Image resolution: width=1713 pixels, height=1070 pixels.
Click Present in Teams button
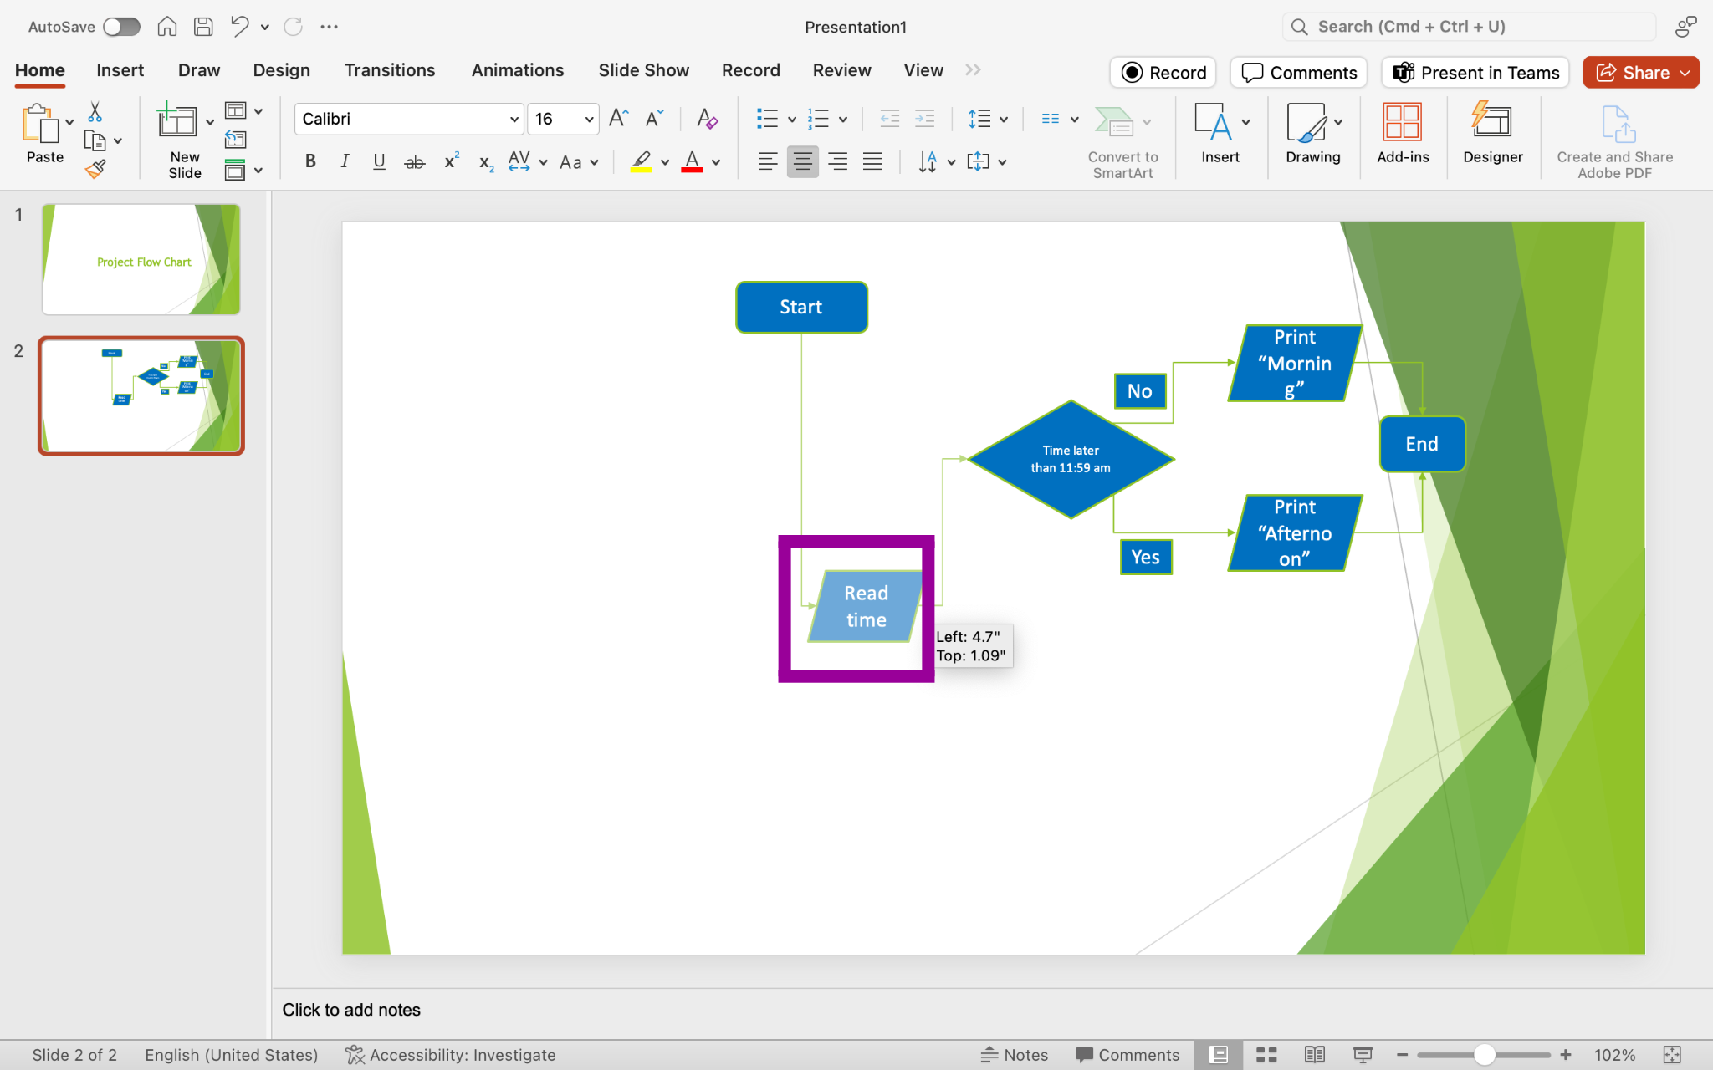(x=1475, y=73)
